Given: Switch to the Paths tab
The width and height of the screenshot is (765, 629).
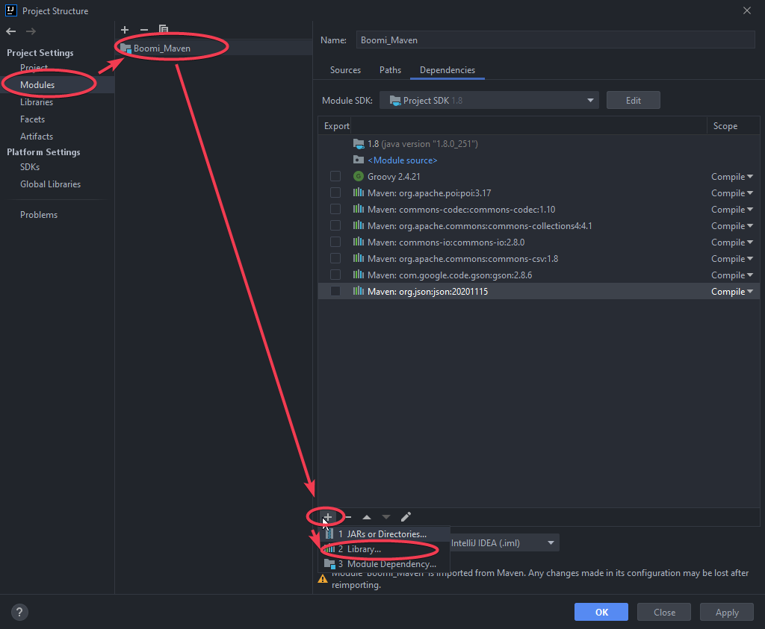Looking at the screenshot, I should (390, 70).
